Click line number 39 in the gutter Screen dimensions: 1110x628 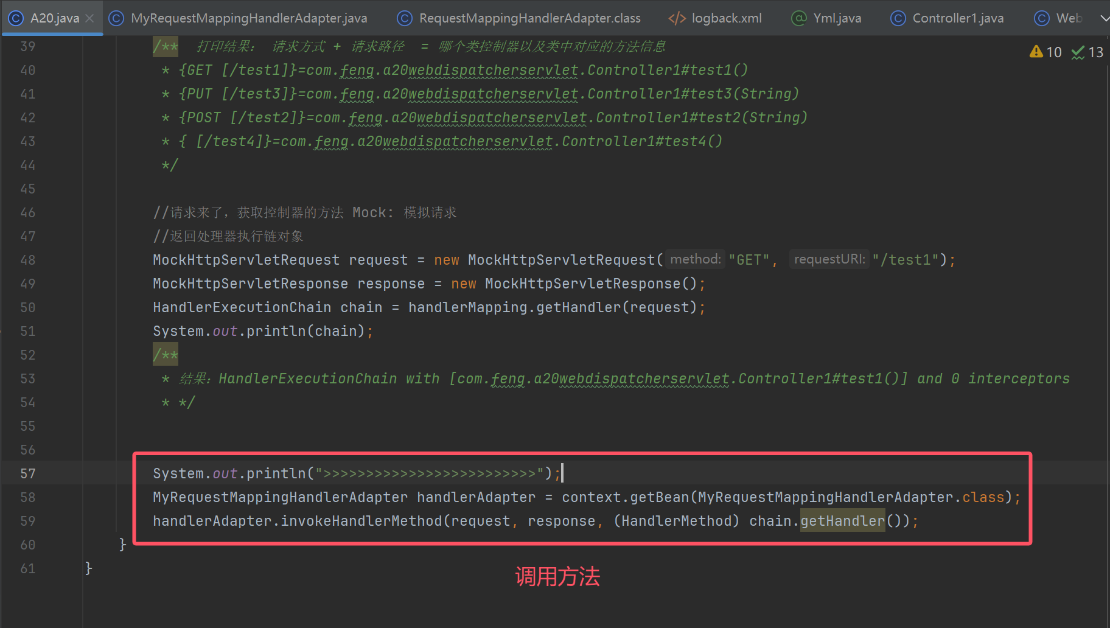tap(28, 46)
